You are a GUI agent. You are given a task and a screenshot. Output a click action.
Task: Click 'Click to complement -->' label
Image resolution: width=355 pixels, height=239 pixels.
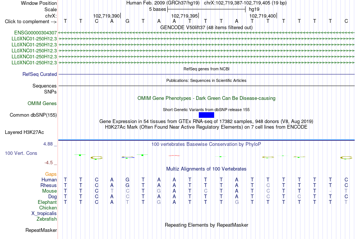coord(31,22)
